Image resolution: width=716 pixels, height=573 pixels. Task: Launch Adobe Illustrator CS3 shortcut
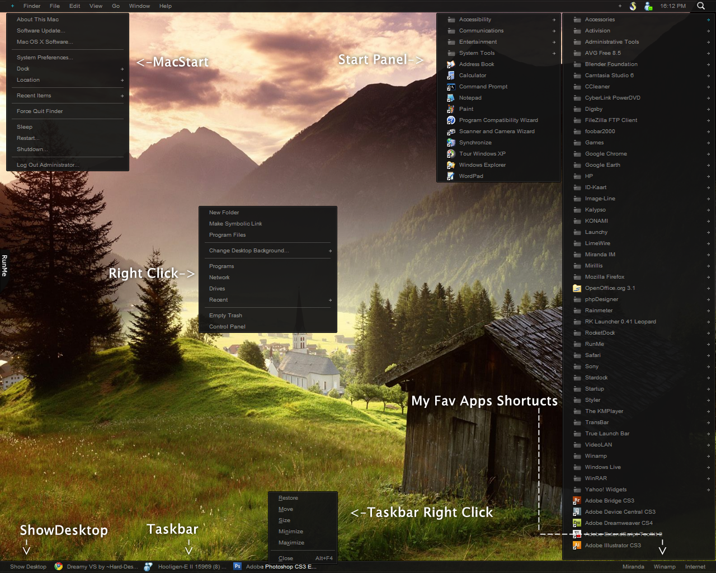(x=613, y=546)
